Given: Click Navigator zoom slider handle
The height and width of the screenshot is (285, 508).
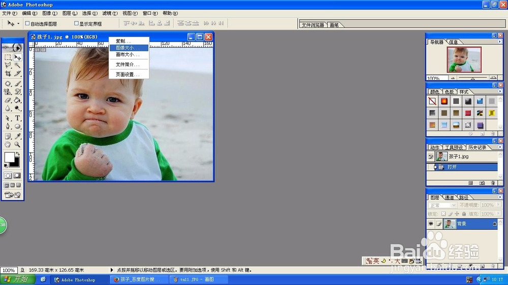Looking at the screenshot, I should (x=472, y=78).
